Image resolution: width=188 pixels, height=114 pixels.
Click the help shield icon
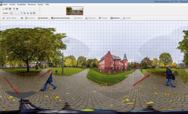pos(17,9)
